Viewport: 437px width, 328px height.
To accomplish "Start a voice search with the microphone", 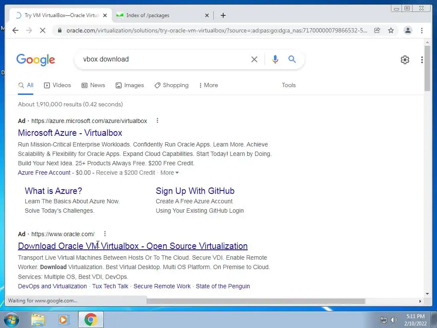I will 275,59.
